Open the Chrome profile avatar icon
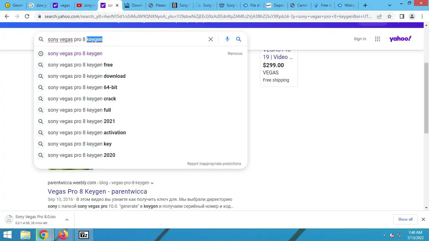The width and height of the screenshot is (429, 241). [x=412, y=16]
